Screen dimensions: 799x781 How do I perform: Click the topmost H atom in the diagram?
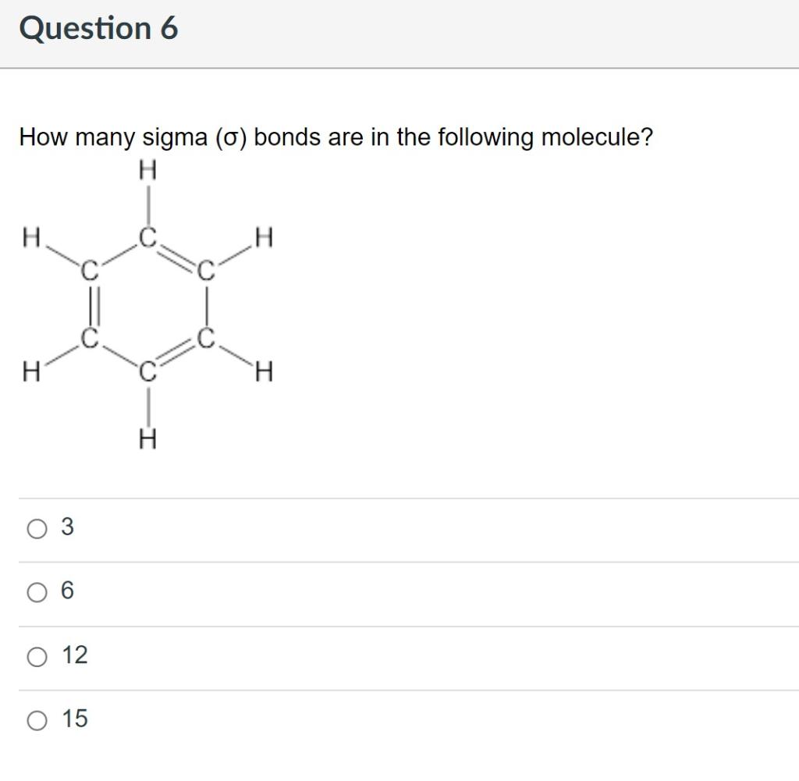pos(147,169)
